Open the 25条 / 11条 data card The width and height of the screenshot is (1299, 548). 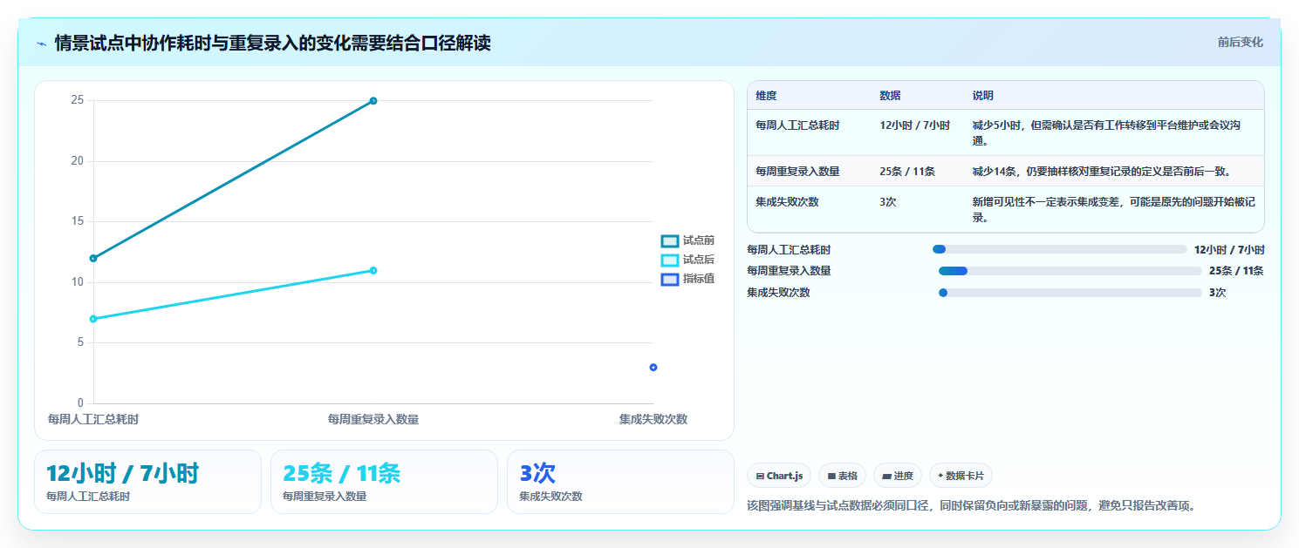(384, 482)
